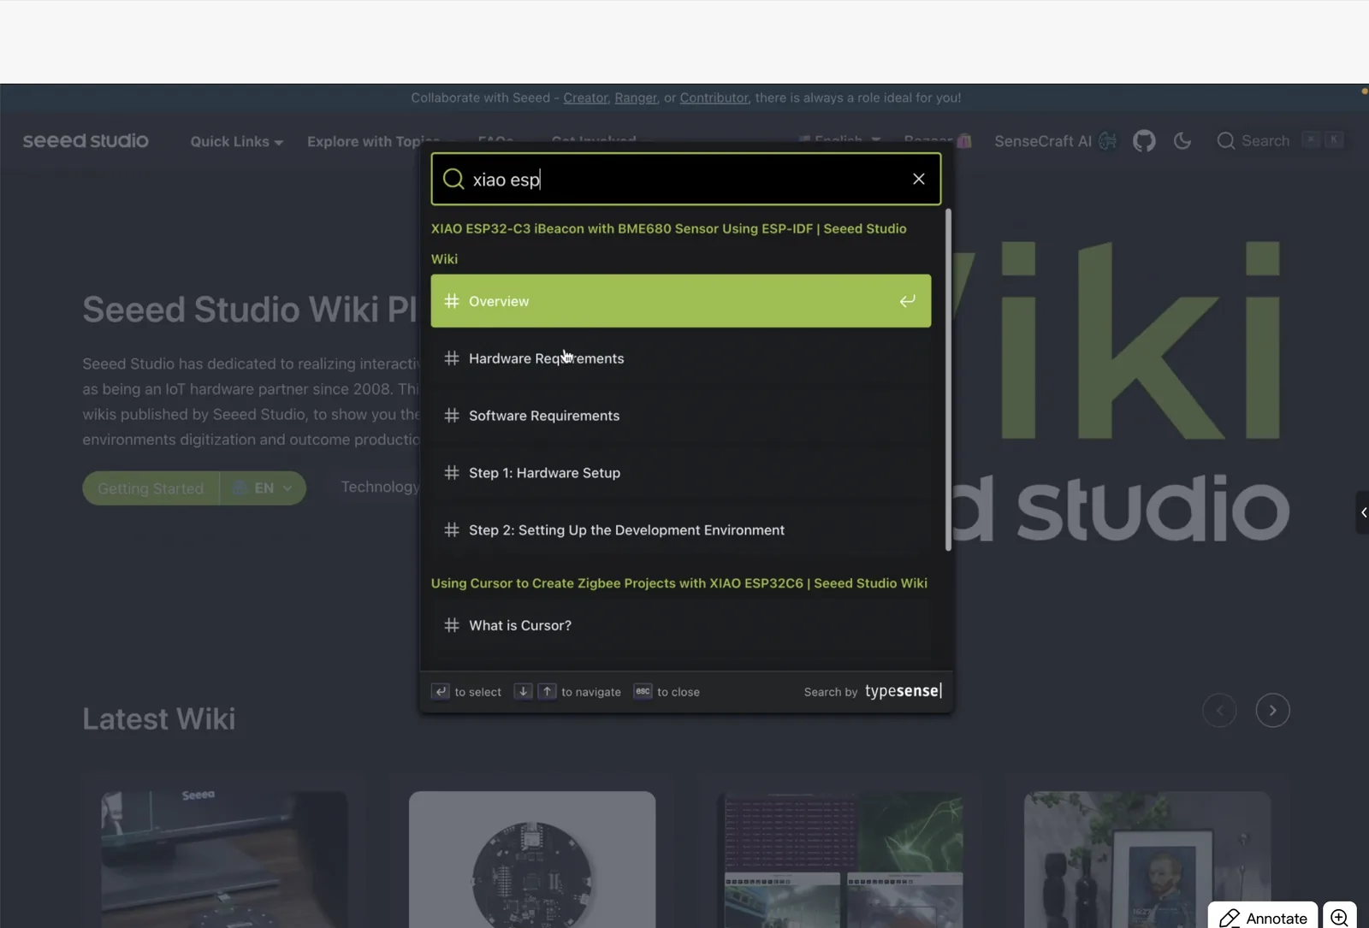Click the hash icon beside What is Cursor?

[452, 625]
